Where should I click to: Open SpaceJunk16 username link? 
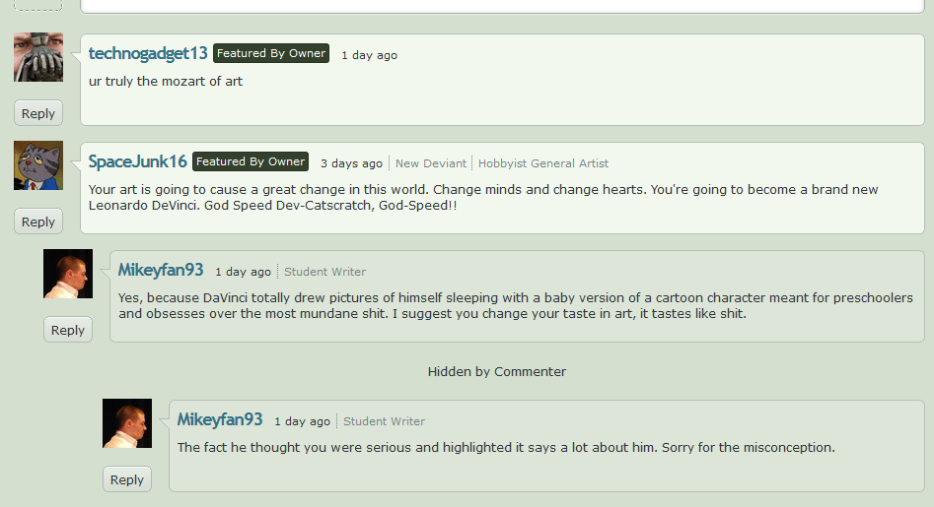pyautogui.click(x=138, y=161)
